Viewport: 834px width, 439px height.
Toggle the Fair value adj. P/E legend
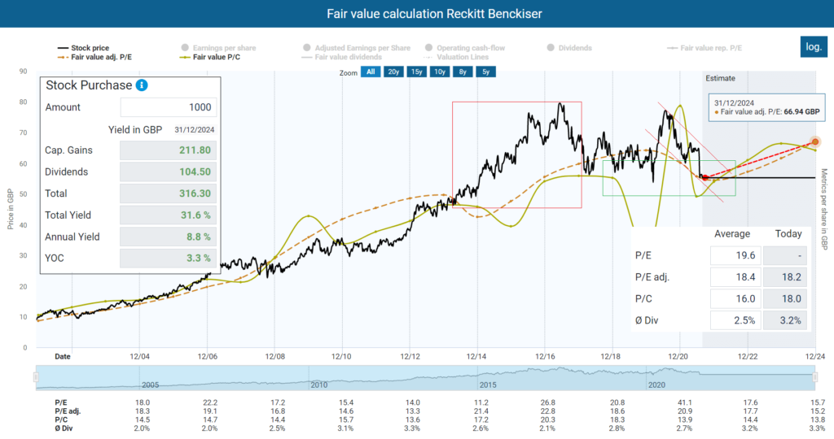click(x=94, y=57)
